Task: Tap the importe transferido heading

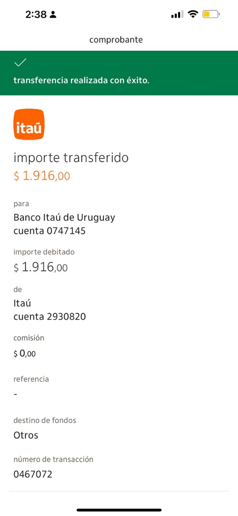Action: click(x=71, y=158)
